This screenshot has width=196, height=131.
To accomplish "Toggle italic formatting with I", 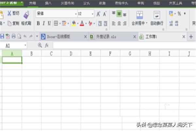I will pyautogui.click(x=44, y=23).
